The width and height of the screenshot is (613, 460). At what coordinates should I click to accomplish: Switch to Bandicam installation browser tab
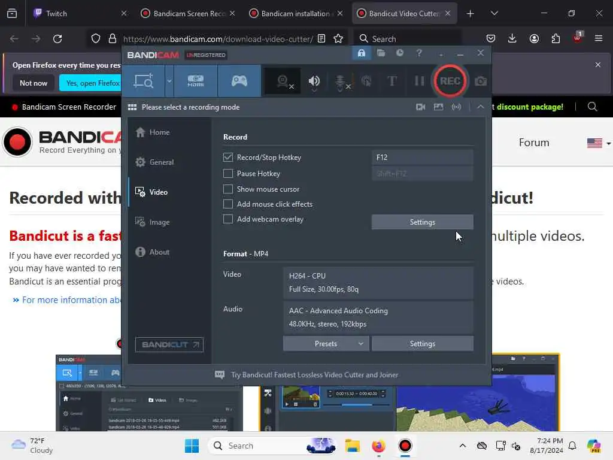tap(295, 13)
